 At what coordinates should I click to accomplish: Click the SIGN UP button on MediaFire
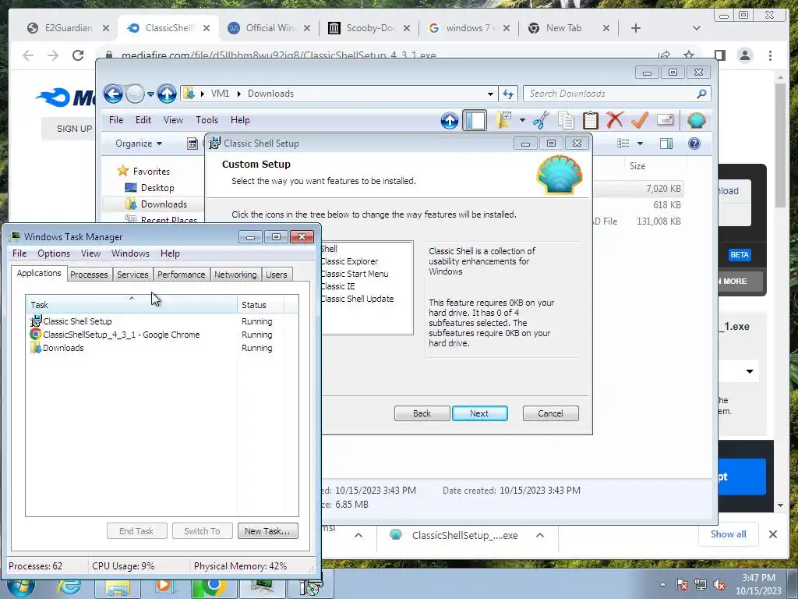pos(74,129)
